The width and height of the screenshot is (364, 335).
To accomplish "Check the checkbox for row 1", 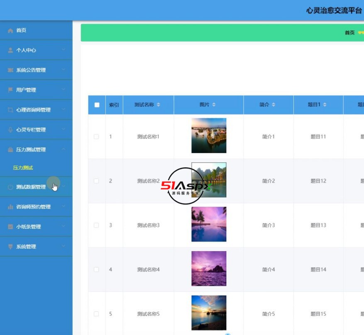I will click(96, 137).
